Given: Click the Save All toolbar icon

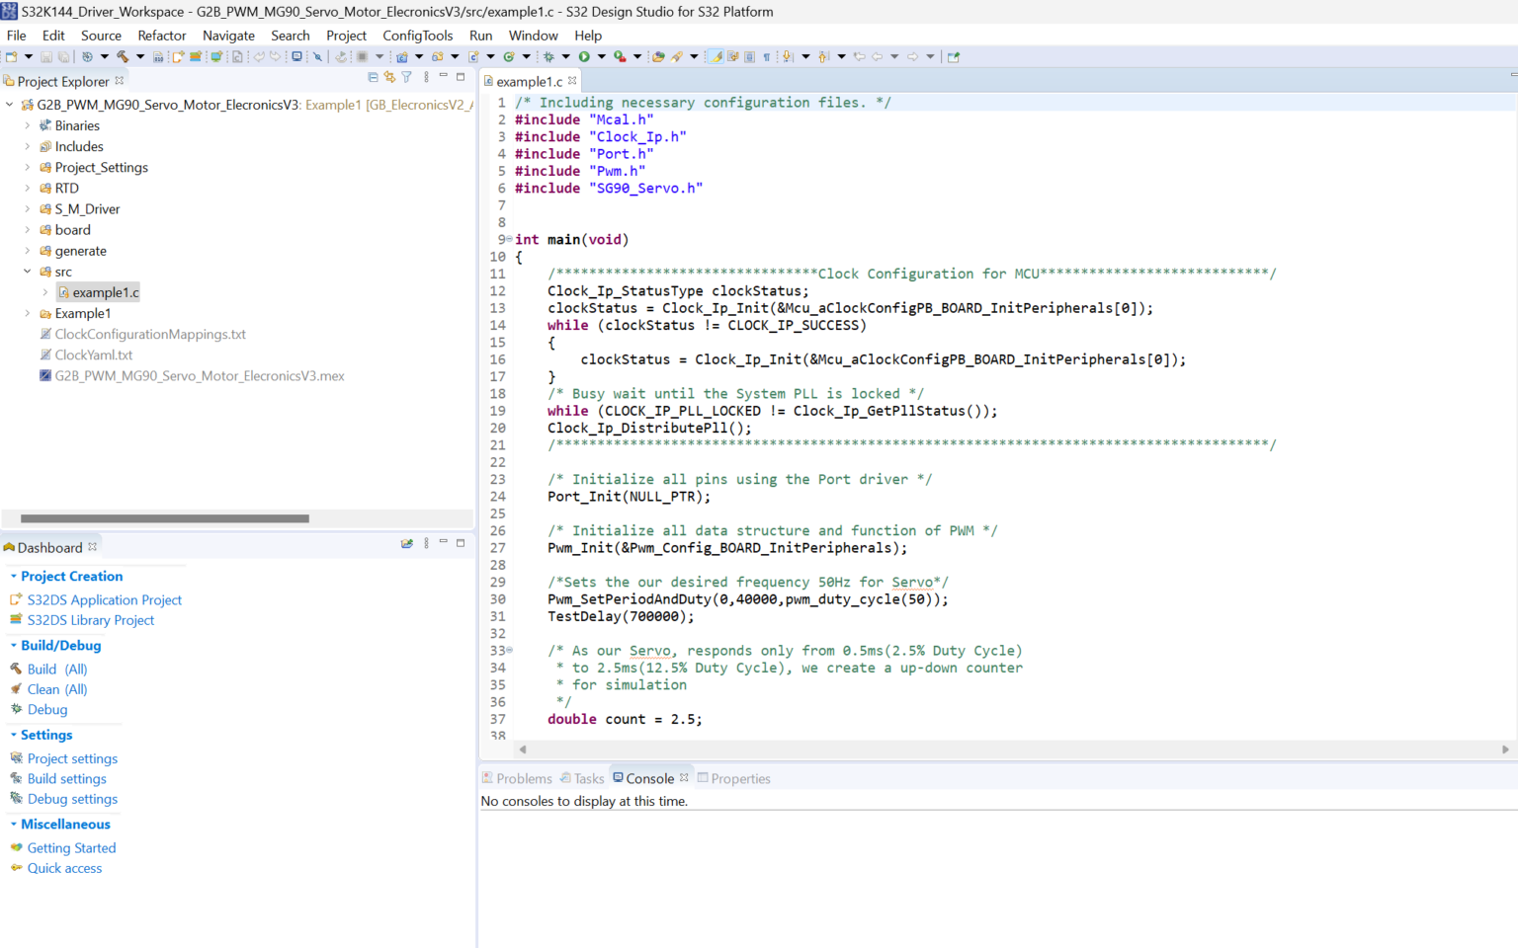Looking at the screenshot, I should [64, 56].
